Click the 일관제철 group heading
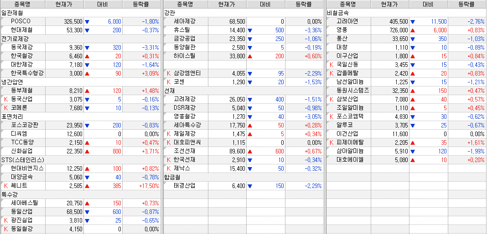The image size is (487, 234). point(12,13)
